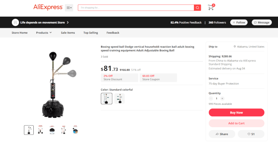Go to the Feedback tab
278x142 pixels.
coord(113,33)
